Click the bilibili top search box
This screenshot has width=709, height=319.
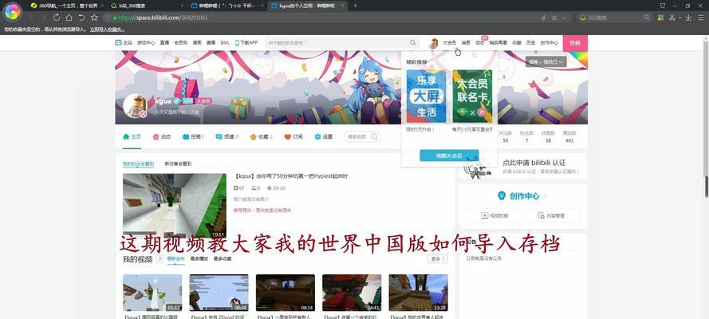click(337, 42)
